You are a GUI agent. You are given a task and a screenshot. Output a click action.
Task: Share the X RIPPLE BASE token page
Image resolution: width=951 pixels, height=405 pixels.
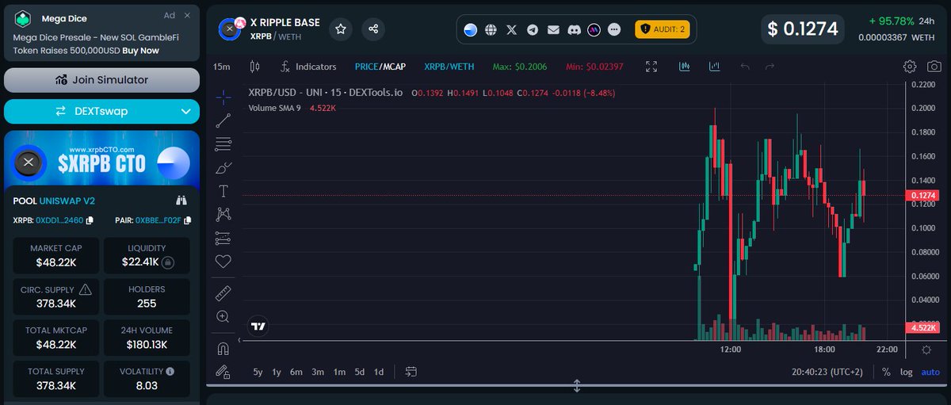click(x=373, y=29)
